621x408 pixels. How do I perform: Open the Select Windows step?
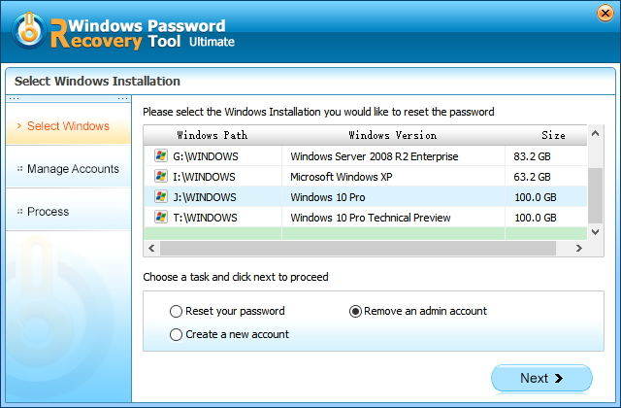pos(68,125)
